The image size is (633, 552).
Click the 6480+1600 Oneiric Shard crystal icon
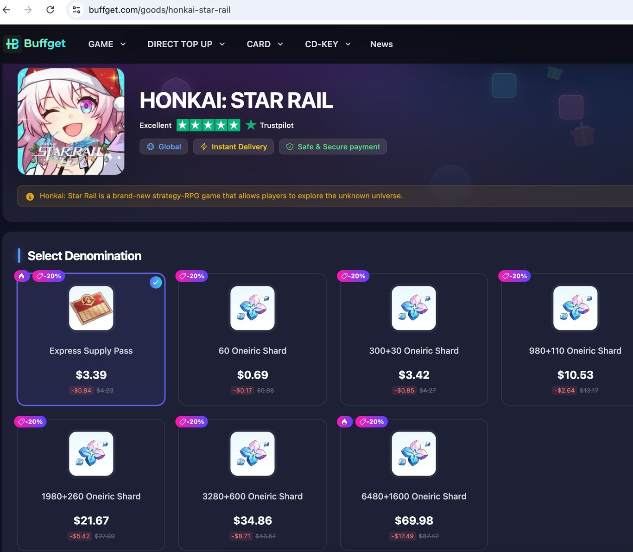[x=414, y=454]
